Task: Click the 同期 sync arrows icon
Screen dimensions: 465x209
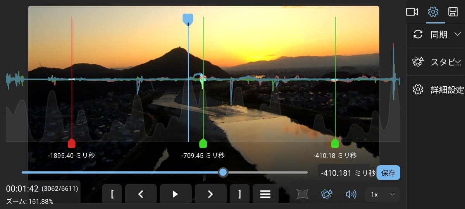Action: pos(418,34)
